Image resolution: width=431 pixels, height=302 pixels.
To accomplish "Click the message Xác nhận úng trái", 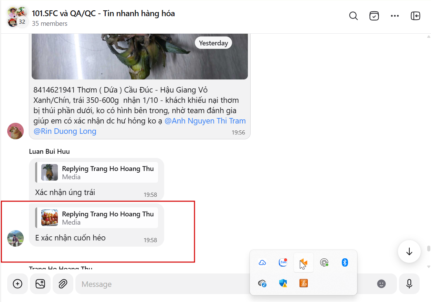I will point(65,192).
